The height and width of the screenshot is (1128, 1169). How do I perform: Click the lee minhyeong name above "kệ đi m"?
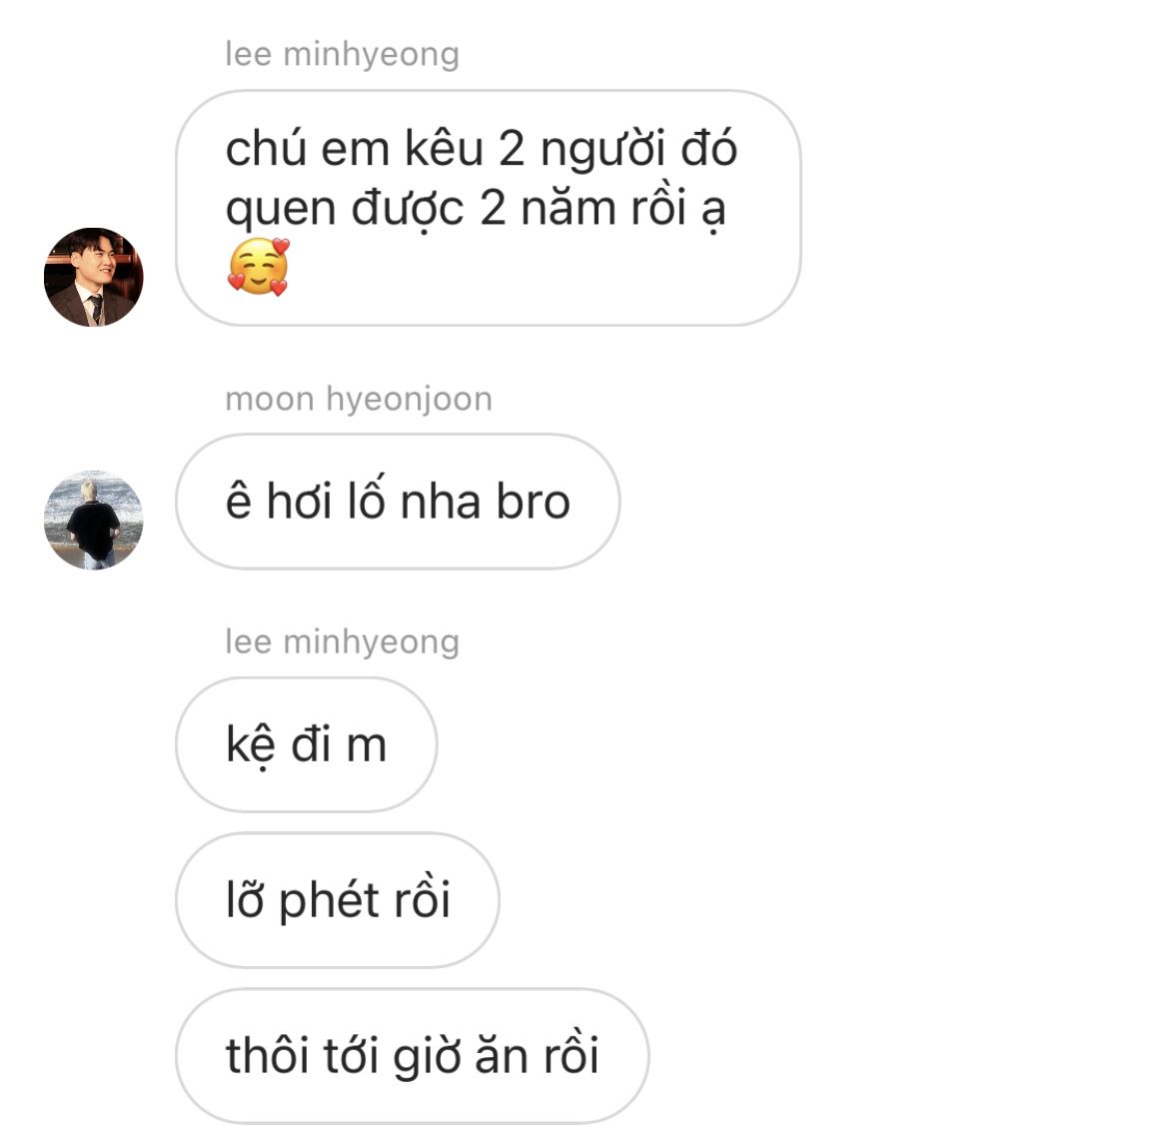pos(342,641)
